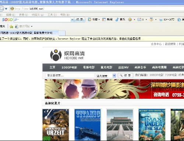Open the 站内搜索 combo box
Screen dimensions: 184x141
point(106,76)
